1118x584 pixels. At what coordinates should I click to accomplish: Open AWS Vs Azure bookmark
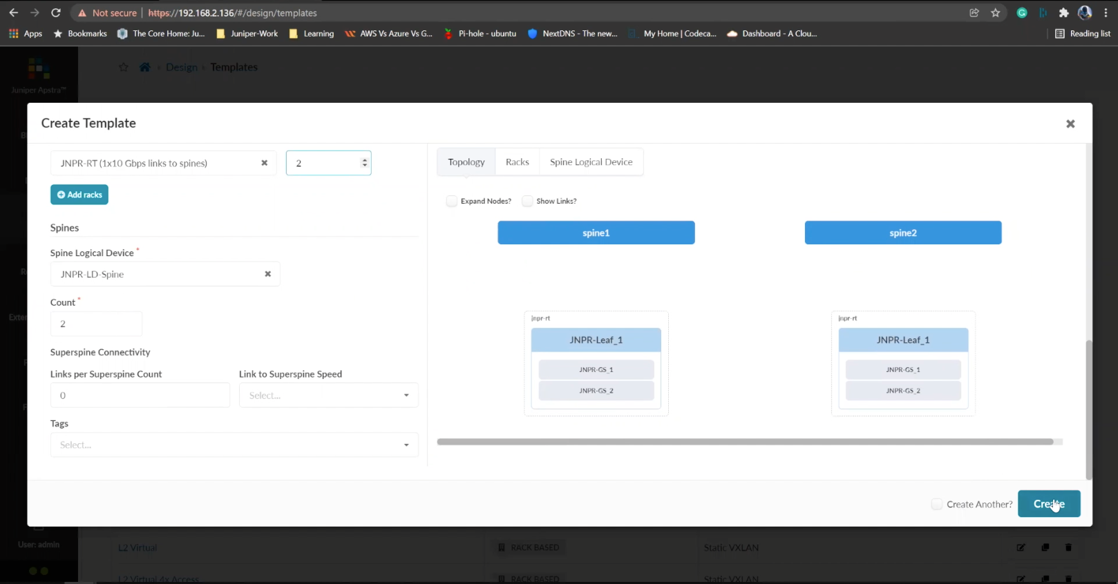pyautogui.click(x=388, y=33)
